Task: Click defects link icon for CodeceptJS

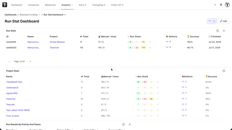Action: pyautogui.click(x=183, y=87)
